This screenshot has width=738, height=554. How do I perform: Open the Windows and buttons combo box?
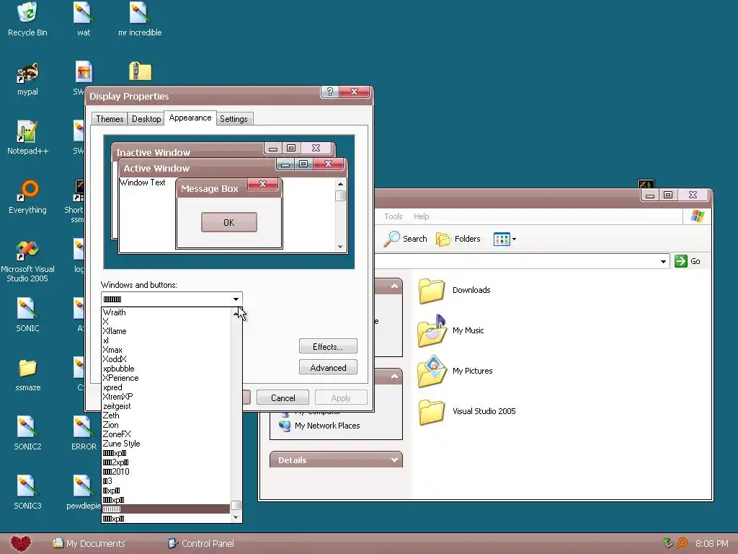coord(172,299)
